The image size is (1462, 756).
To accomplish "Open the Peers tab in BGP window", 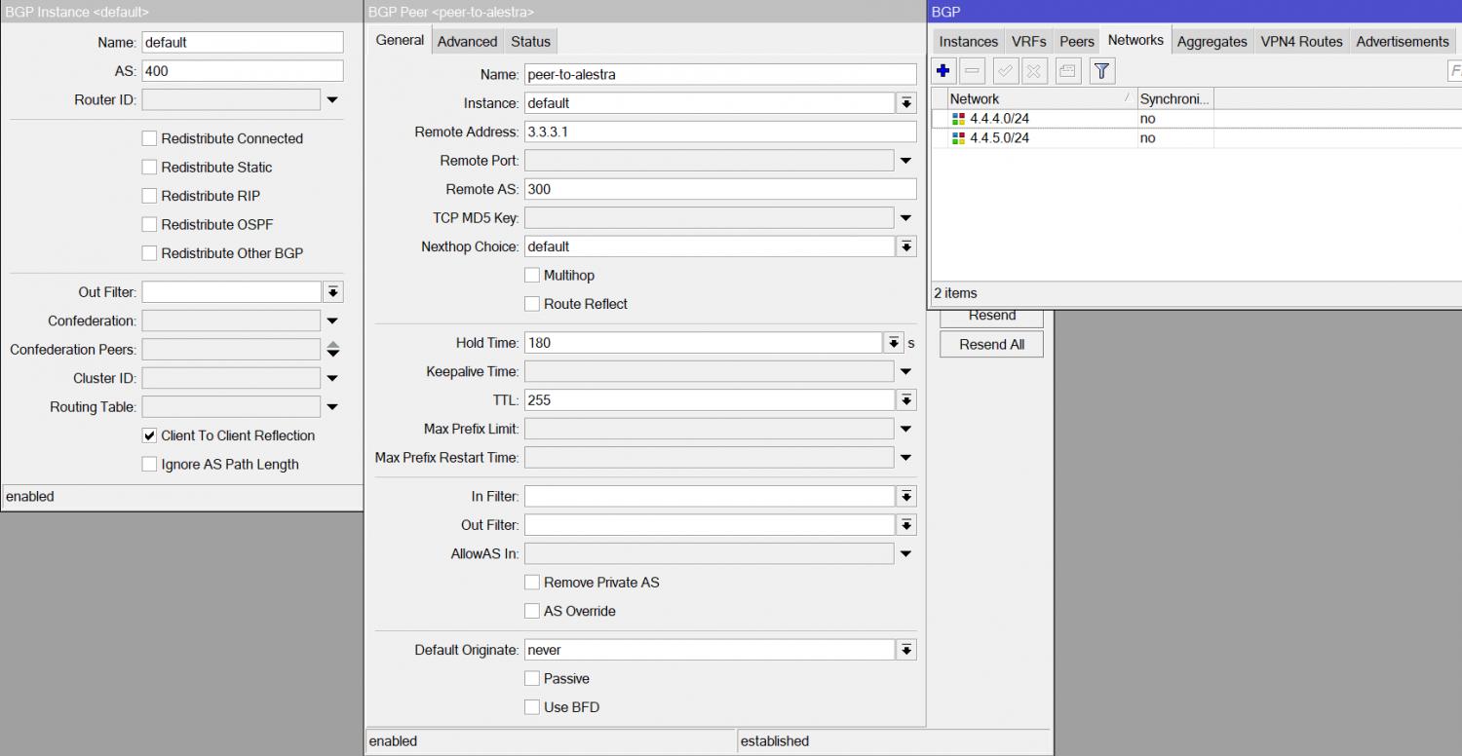I will click(1076, 41).
